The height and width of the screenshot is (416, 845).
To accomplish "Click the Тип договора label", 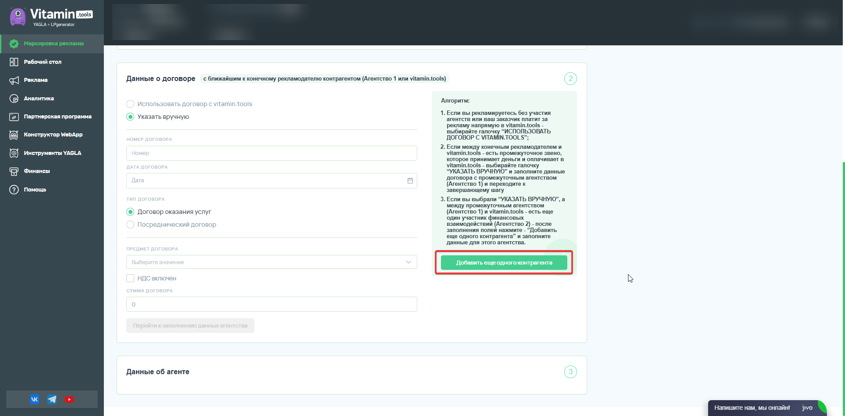I will 145,199.
